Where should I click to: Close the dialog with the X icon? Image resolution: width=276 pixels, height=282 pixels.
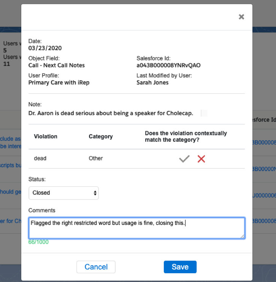click(x=241, y=17)
